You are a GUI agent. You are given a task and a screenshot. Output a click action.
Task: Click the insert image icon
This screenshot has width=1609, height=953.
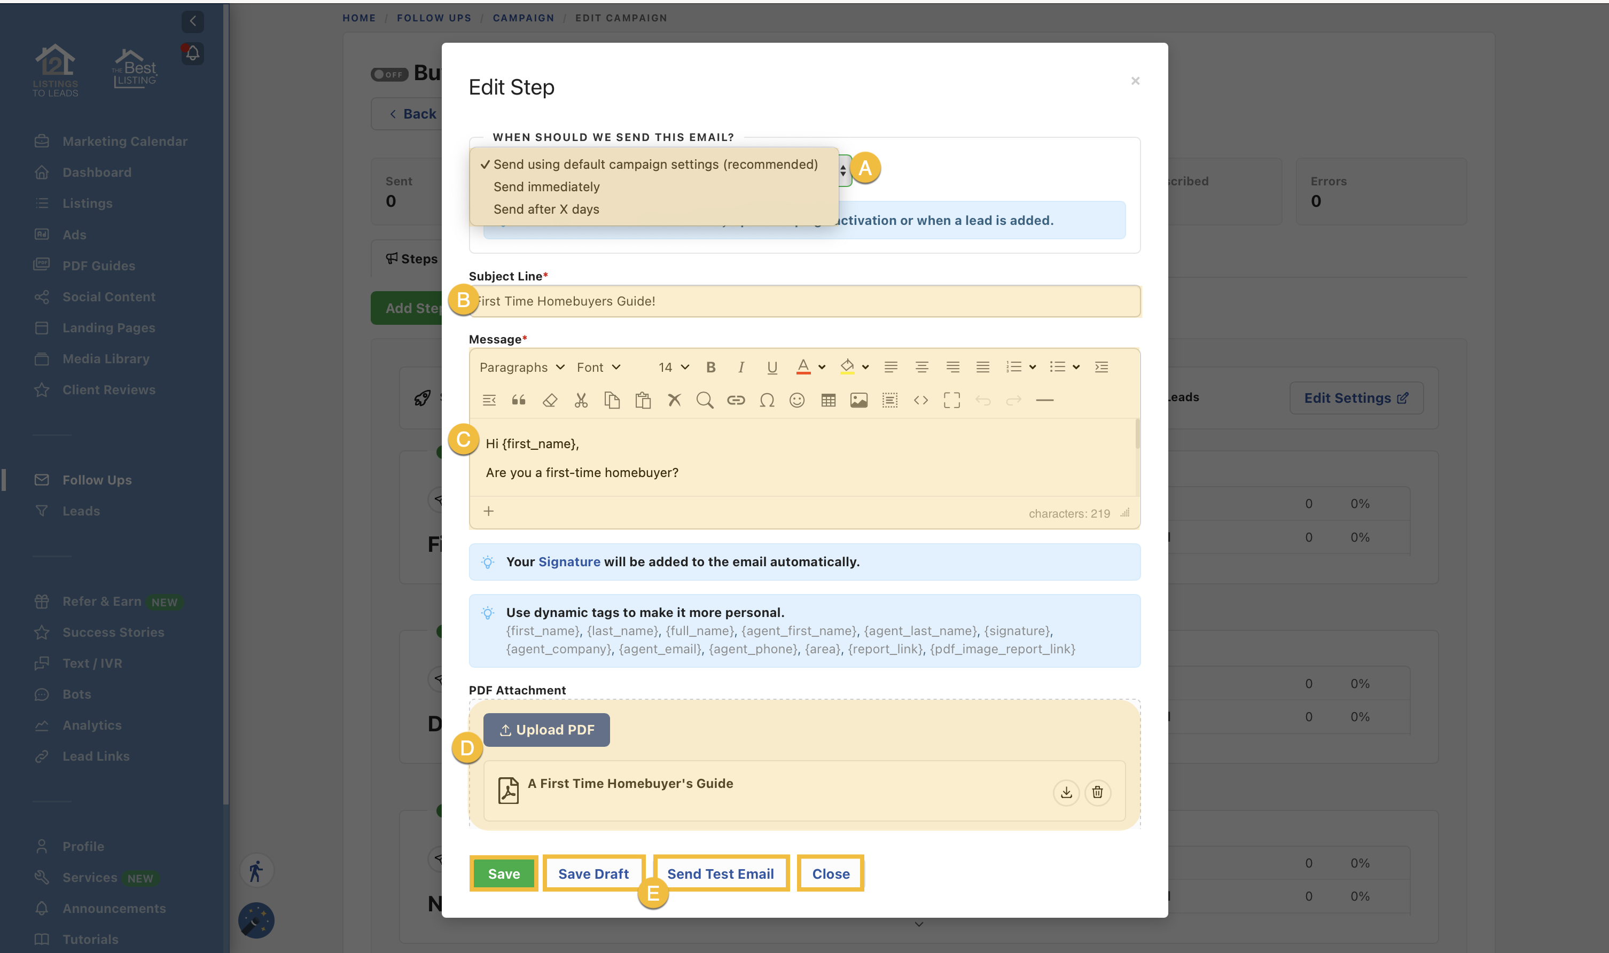[x=858, y=401]
